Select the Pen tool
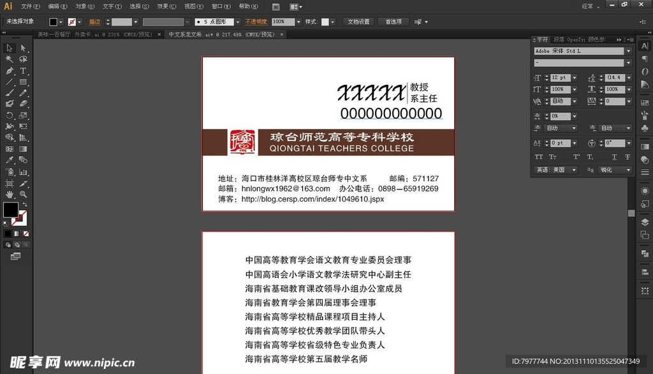653x374 pixels. click(x=9, y=71)
